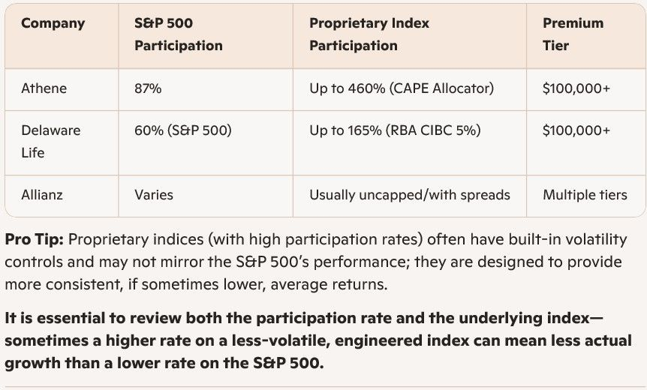Viewport: 647px width, 390px height.
Task: Click the Pro Tip paragraph about proprietary indices
Action: point(323,262)
